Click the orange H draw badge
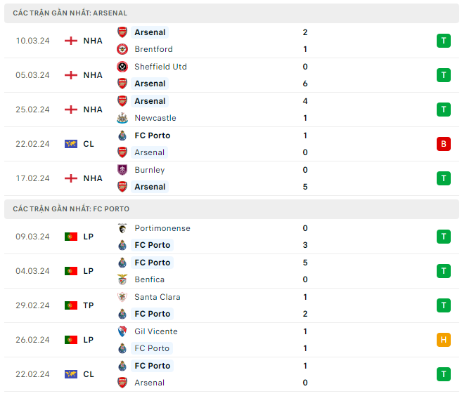 point(443,340)
